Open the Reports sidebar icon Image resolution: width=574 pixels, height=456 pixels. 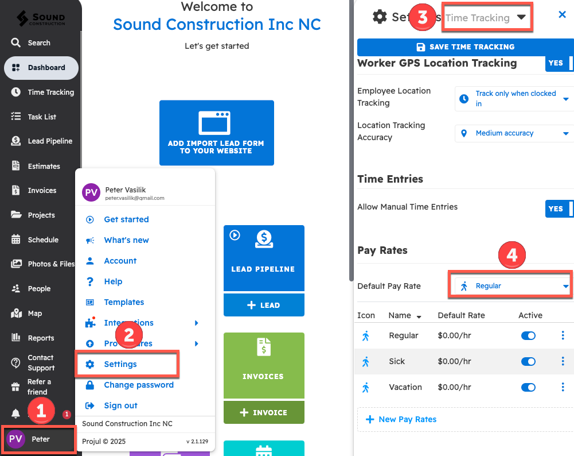coord(17,338)
